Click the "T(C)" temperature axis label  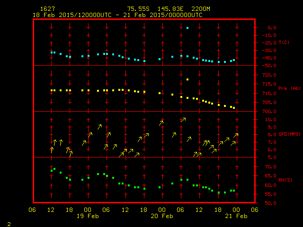pos(284,42)
